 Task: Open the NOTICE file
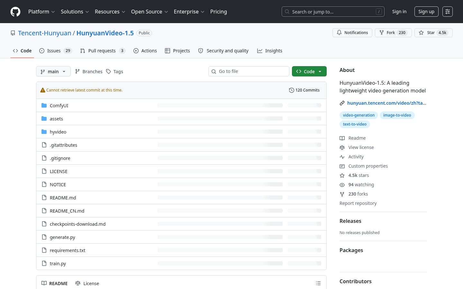58,185
